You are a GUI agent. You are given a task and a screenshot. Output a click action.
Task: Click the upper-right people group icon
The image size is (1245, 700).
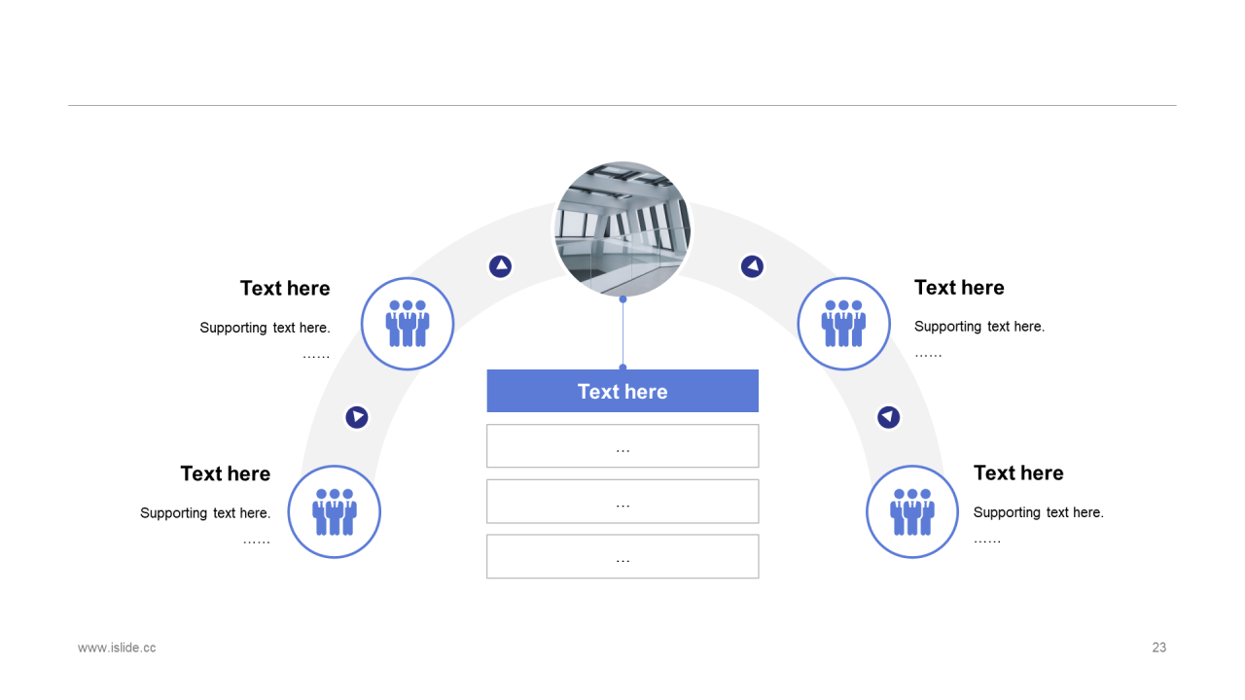pyautogui.click(x=844, y=324)
